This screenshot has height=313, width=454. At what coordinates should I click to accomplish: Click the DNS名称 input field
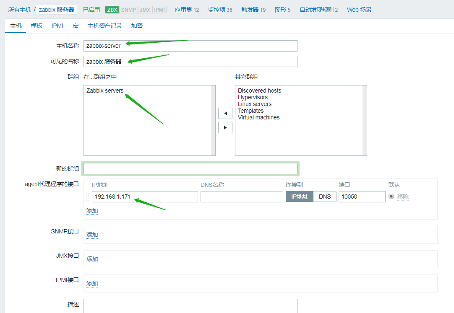pos(242,197)
